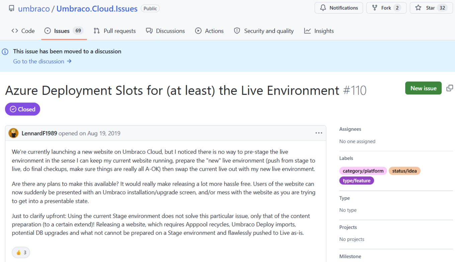Copy the issue link via the copy icon
455x262 pixels.
(450, 88)
